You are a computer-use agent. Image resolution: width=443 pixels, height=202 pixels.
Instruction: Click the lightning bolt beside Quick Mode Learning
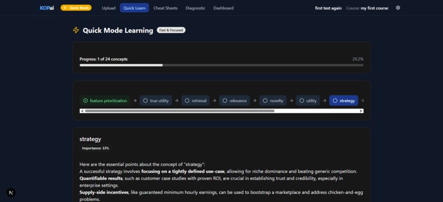click(76, 30)
